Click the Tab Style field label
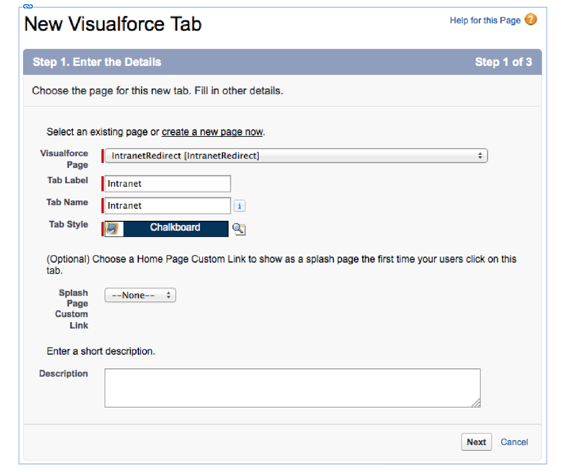The width and height of the screenshot is (570, 472). [x=68, y=224]
